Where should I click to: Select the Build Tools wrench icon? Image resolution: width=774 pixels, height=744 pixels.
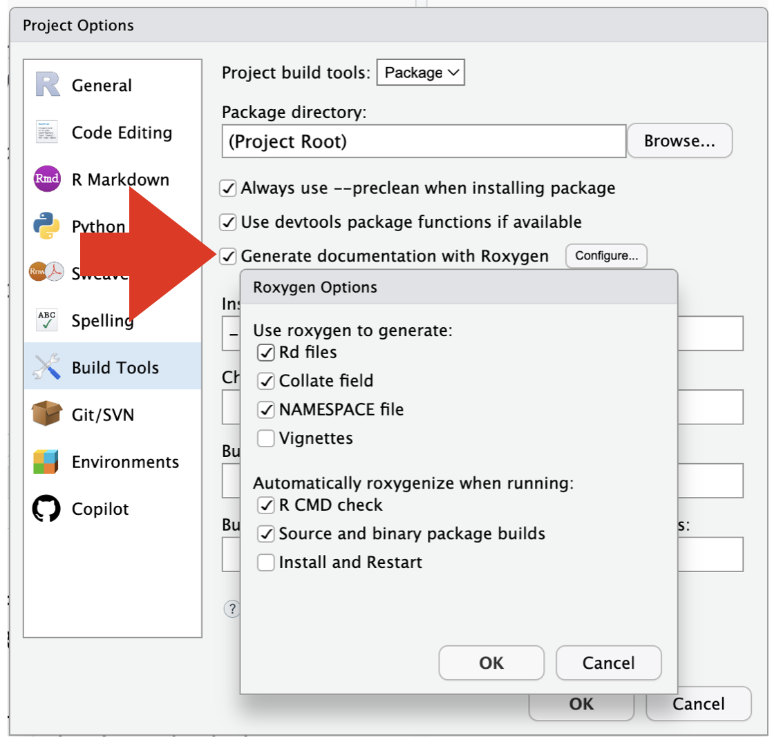tap(47, 368)
